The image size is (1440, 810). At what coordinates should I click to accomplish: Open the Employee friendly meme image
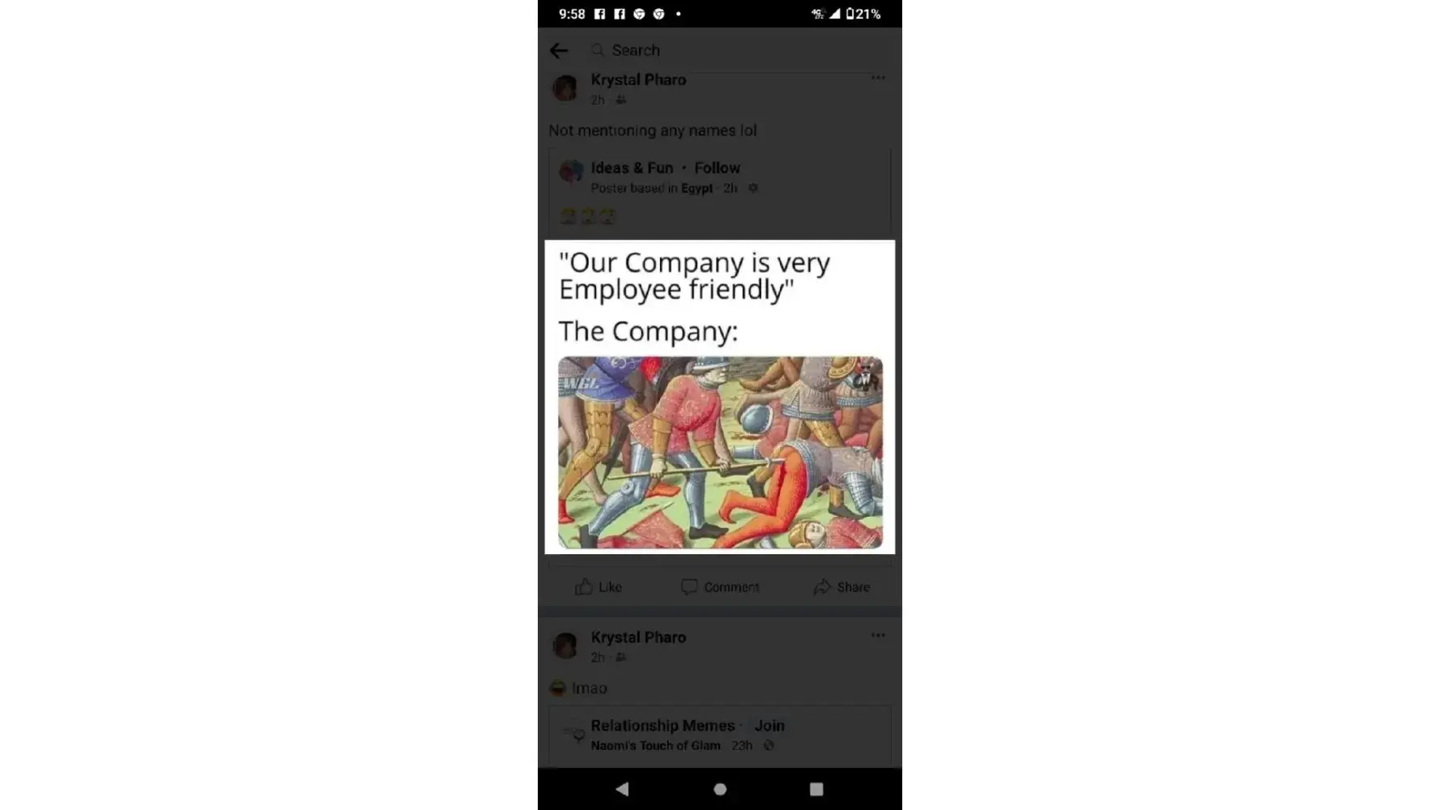[720, 397]
